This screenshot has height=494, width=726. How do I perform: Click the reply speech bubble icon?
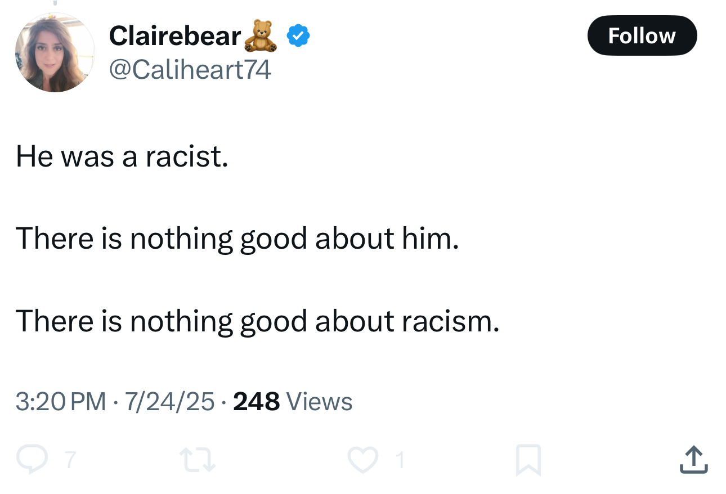[32, 459]
